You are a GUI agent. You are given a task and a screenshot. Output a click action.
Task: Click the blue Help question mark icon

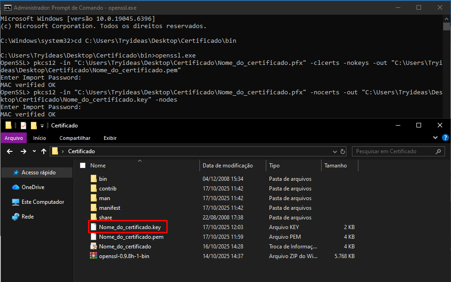(x=445, y=138)
